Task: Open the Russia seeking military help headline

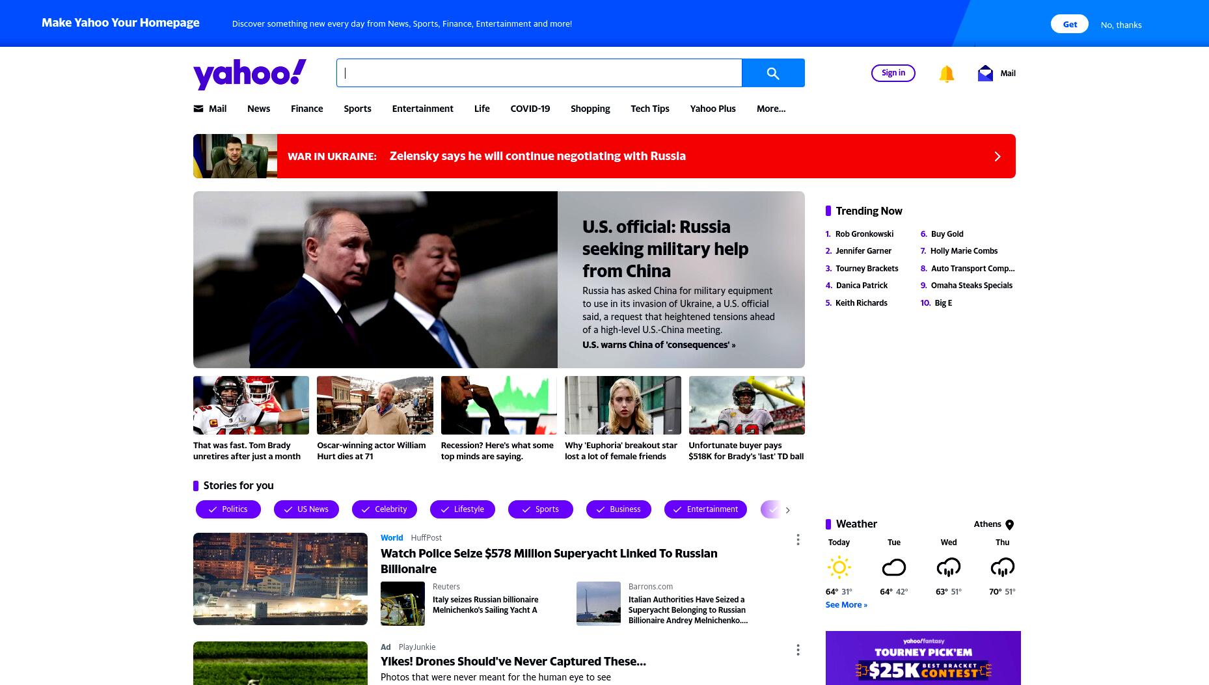Action: point(665,249)
